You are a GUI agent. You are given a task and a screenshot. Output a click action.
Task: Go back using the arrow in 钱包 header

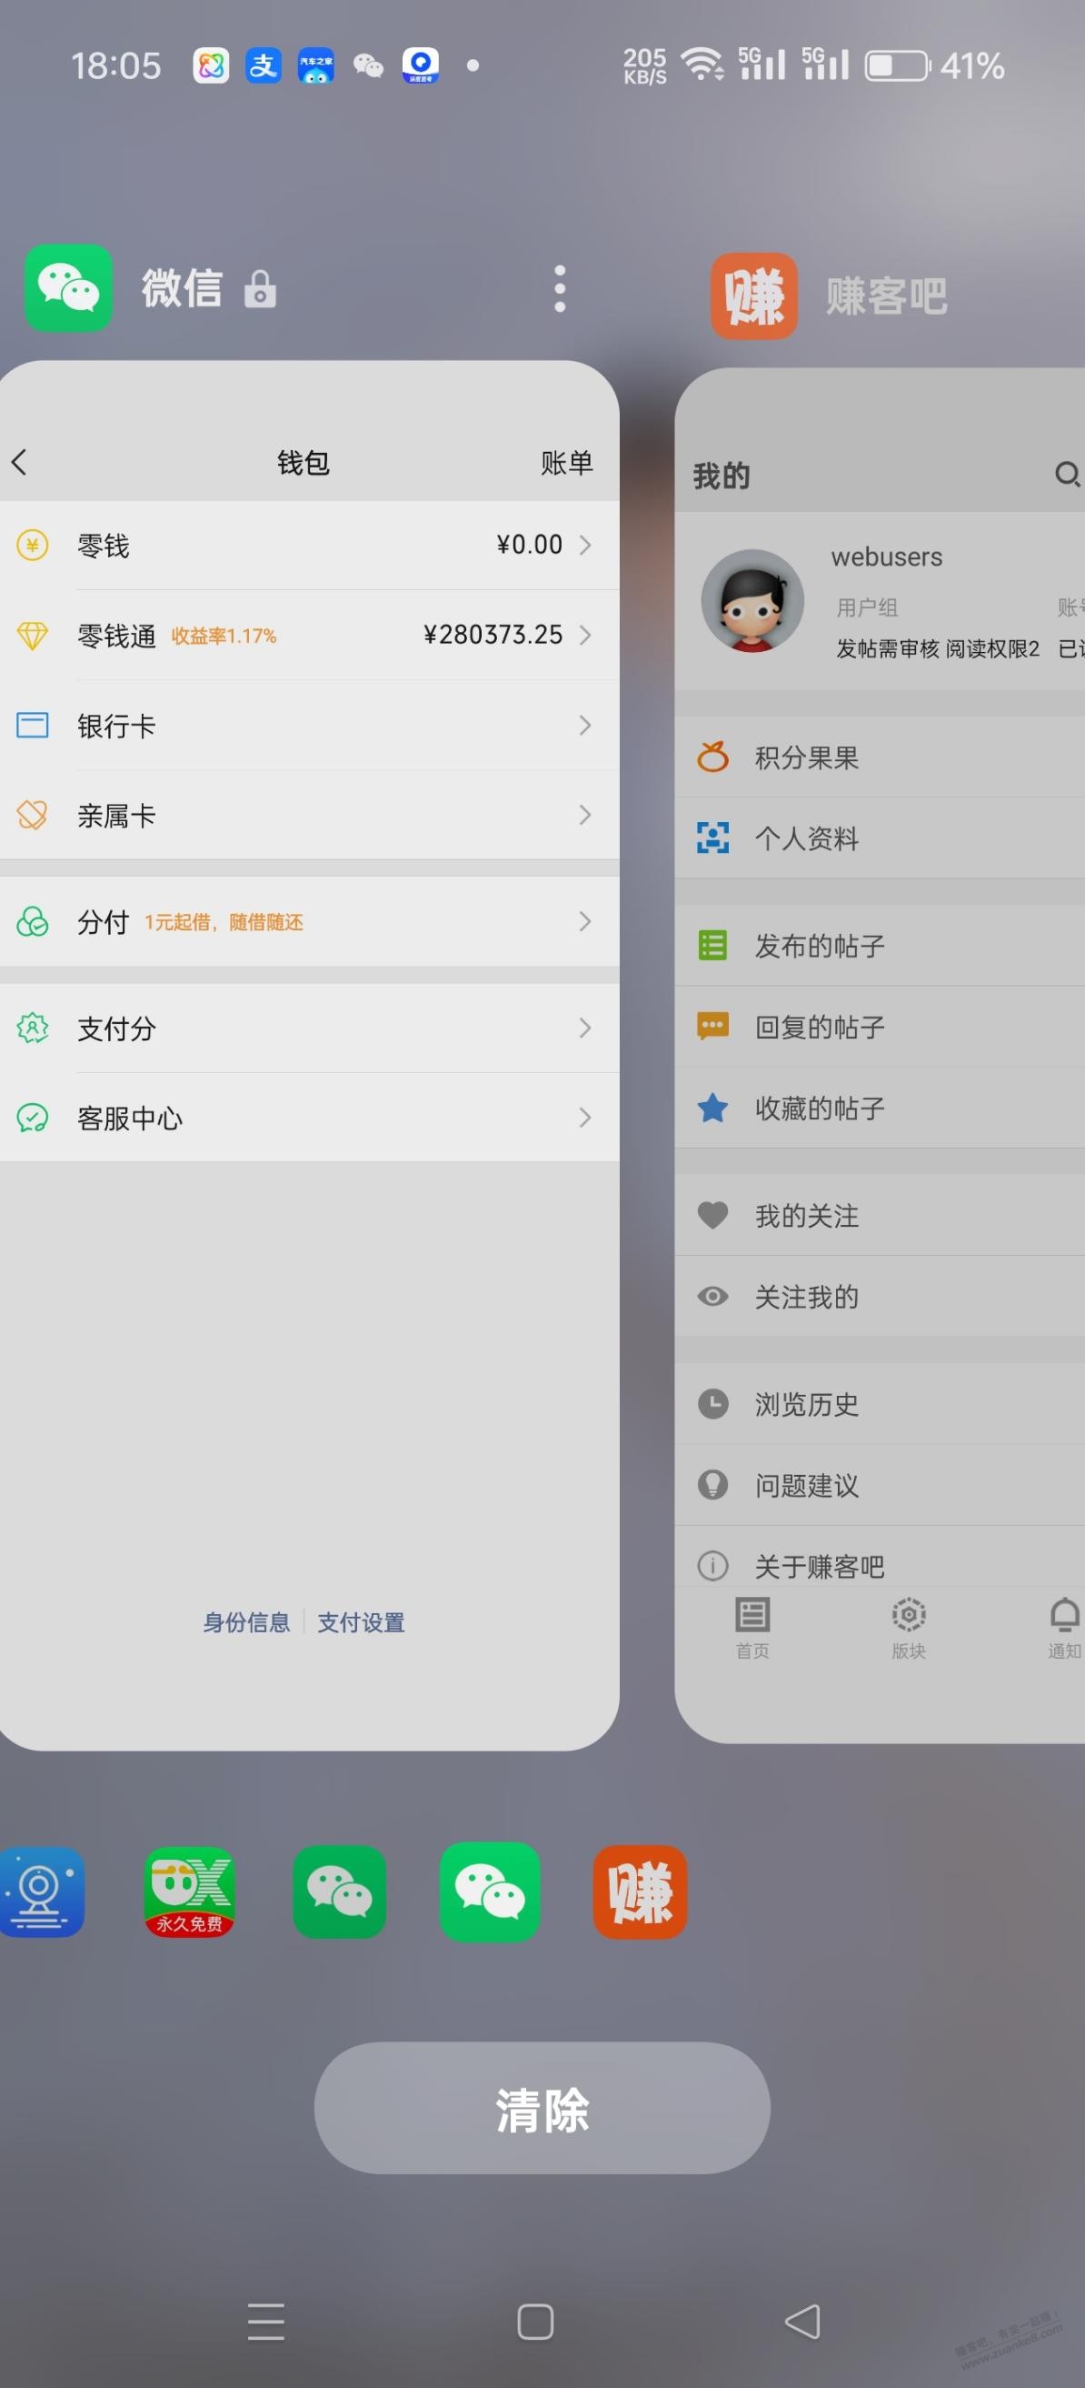pyautogui.click(x=19, y=462)
